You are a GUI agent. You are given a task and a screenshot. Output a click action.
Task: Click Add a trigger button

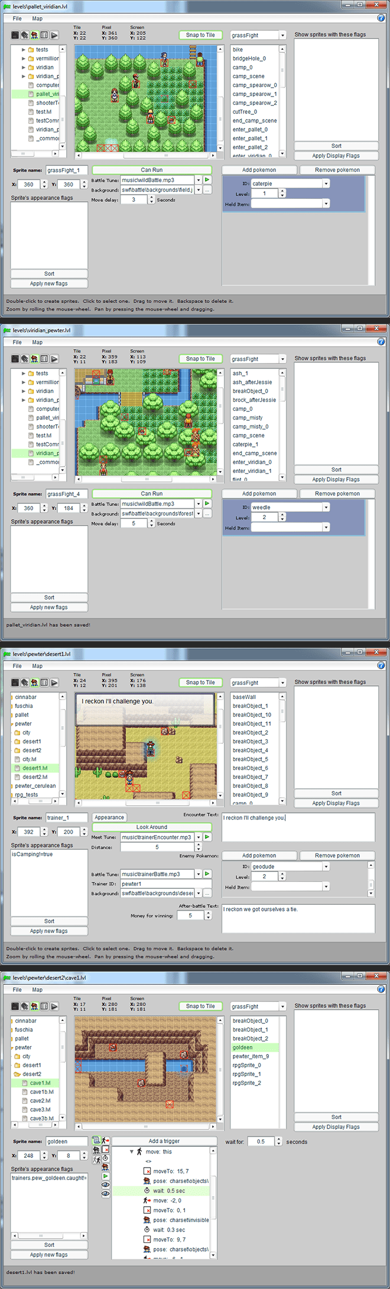(x=164, y=1141)
